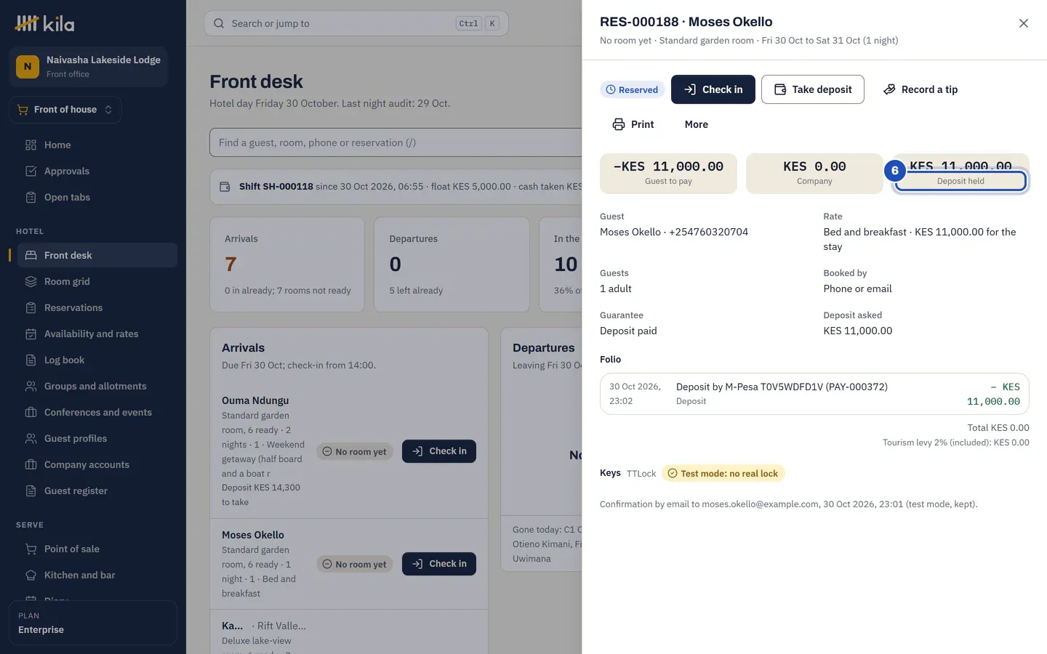Click the global Search or jump to field
This screenshot has width=1047, height=654.
point(356,23)
